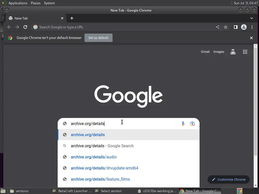Switch to c0.0.10a-working.jar taskbar item
The image size is (259, 194).
click(157, 191)
